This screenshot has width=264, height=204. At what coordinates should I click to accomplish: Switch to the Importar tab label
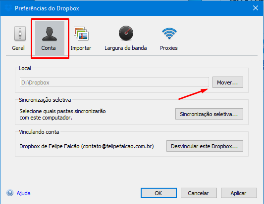point(81,48)
